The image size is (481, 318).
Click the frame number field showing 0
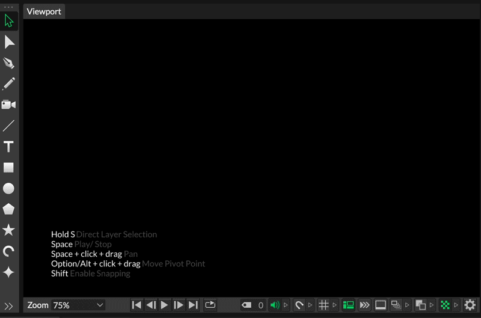pos(260,305)
